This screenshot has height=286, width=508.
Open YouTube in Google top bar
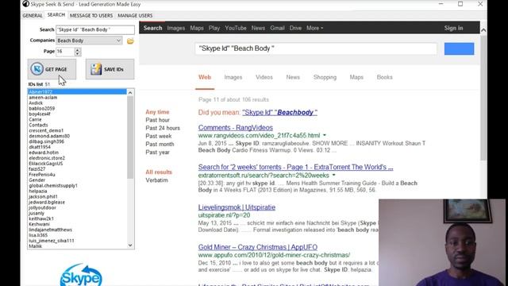pyautogui.click(x=236, y=28)
